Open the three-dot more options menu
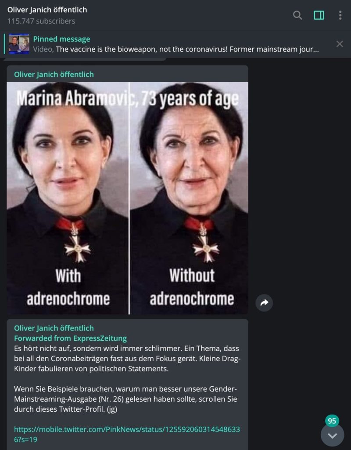 point(340,15)
